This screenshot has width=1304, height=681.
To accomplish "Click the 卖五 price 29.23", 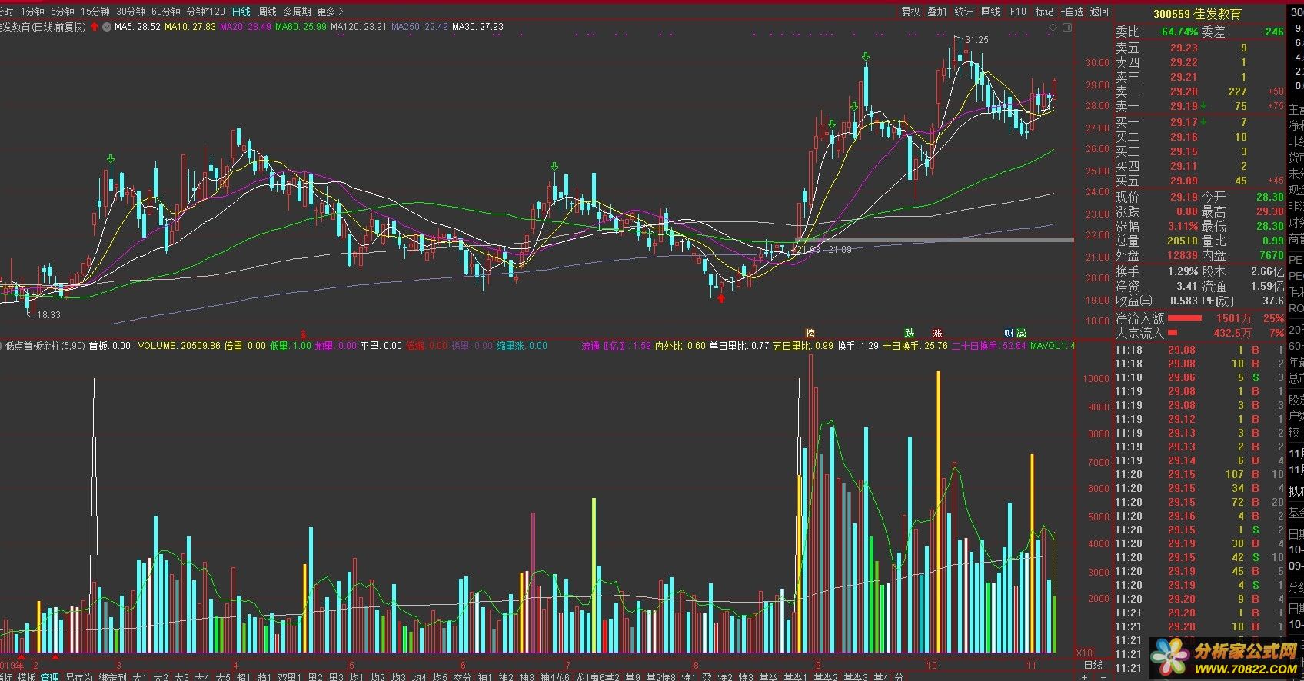I will (1184, 48).
